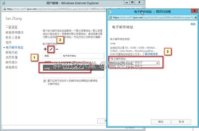Open the 邮件提示 section
199x131 pixels.
tap(11, 62)
